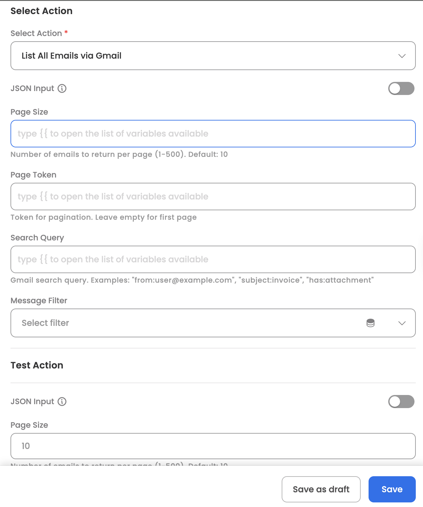
Task: Enable the JSON Input toggle under Test Action
Action: coord(401,402)
